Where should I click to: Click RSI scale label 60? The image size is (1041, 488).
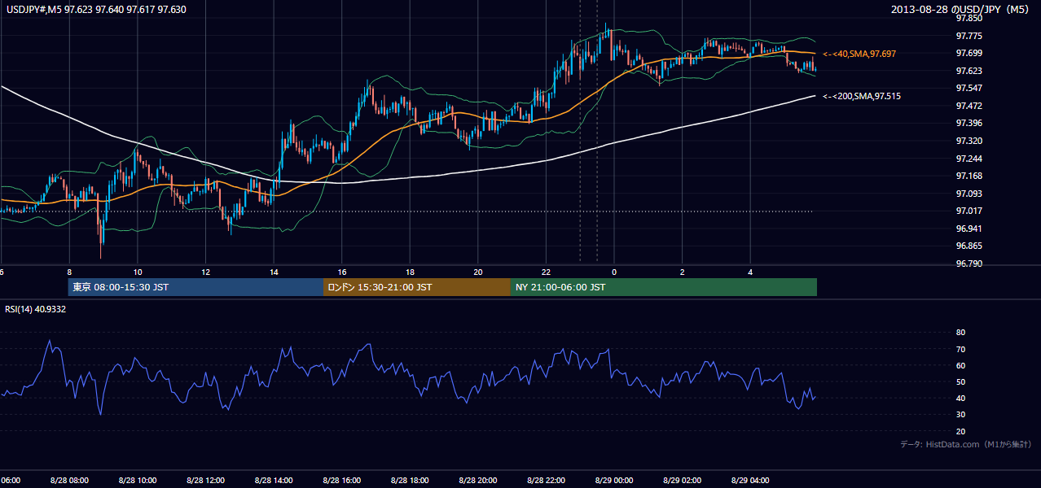click(960, 365)
